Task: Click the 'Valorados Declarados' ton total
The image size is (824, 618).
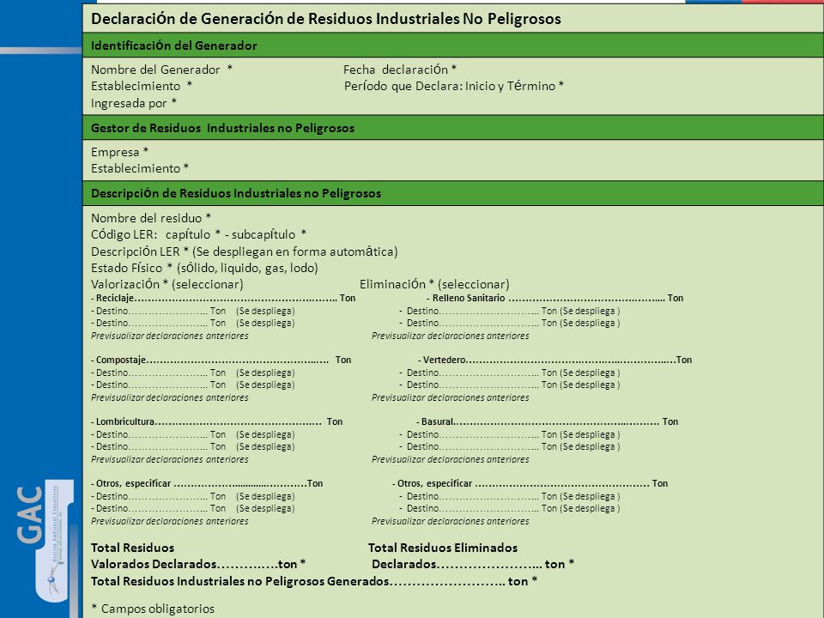Action: [198, 564]
